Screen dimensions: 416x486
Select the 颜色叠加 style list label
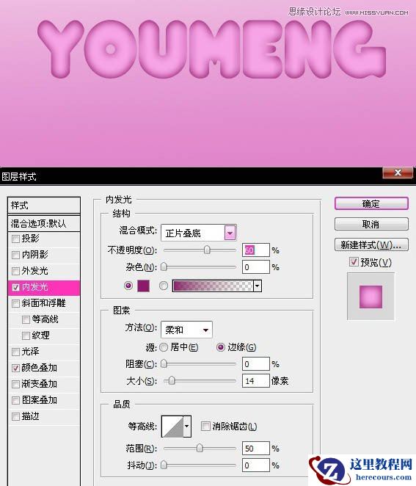click(x=40, y=368)
